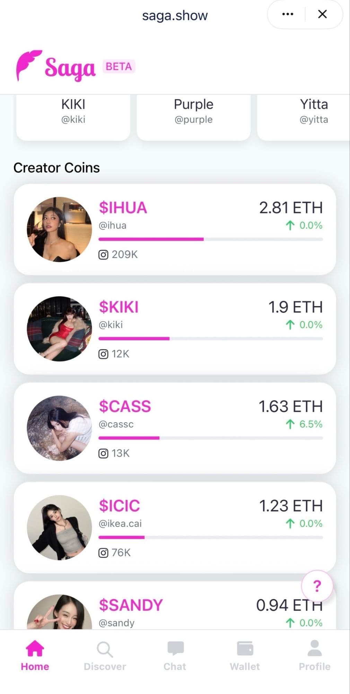Click the $IHUA pink progress bar
The image size is (350, 694).
[x=151, y=239]
